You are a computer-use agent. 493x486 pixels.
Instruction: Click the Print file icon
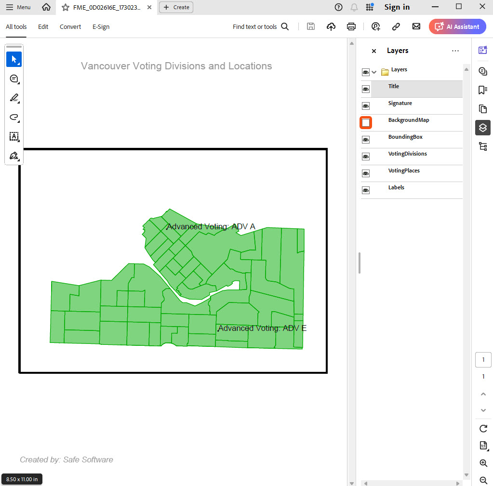coord(351,26)
